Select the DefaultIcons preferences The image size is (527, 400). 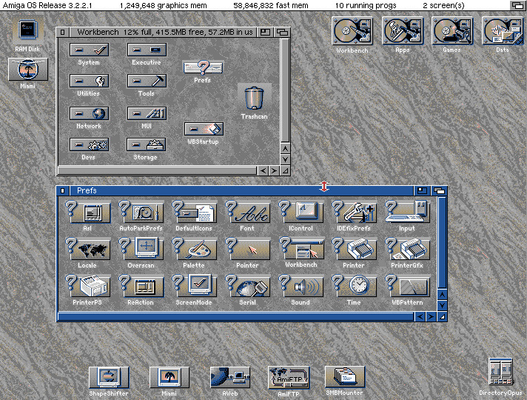pyautogui.click(x=194, y=212)
